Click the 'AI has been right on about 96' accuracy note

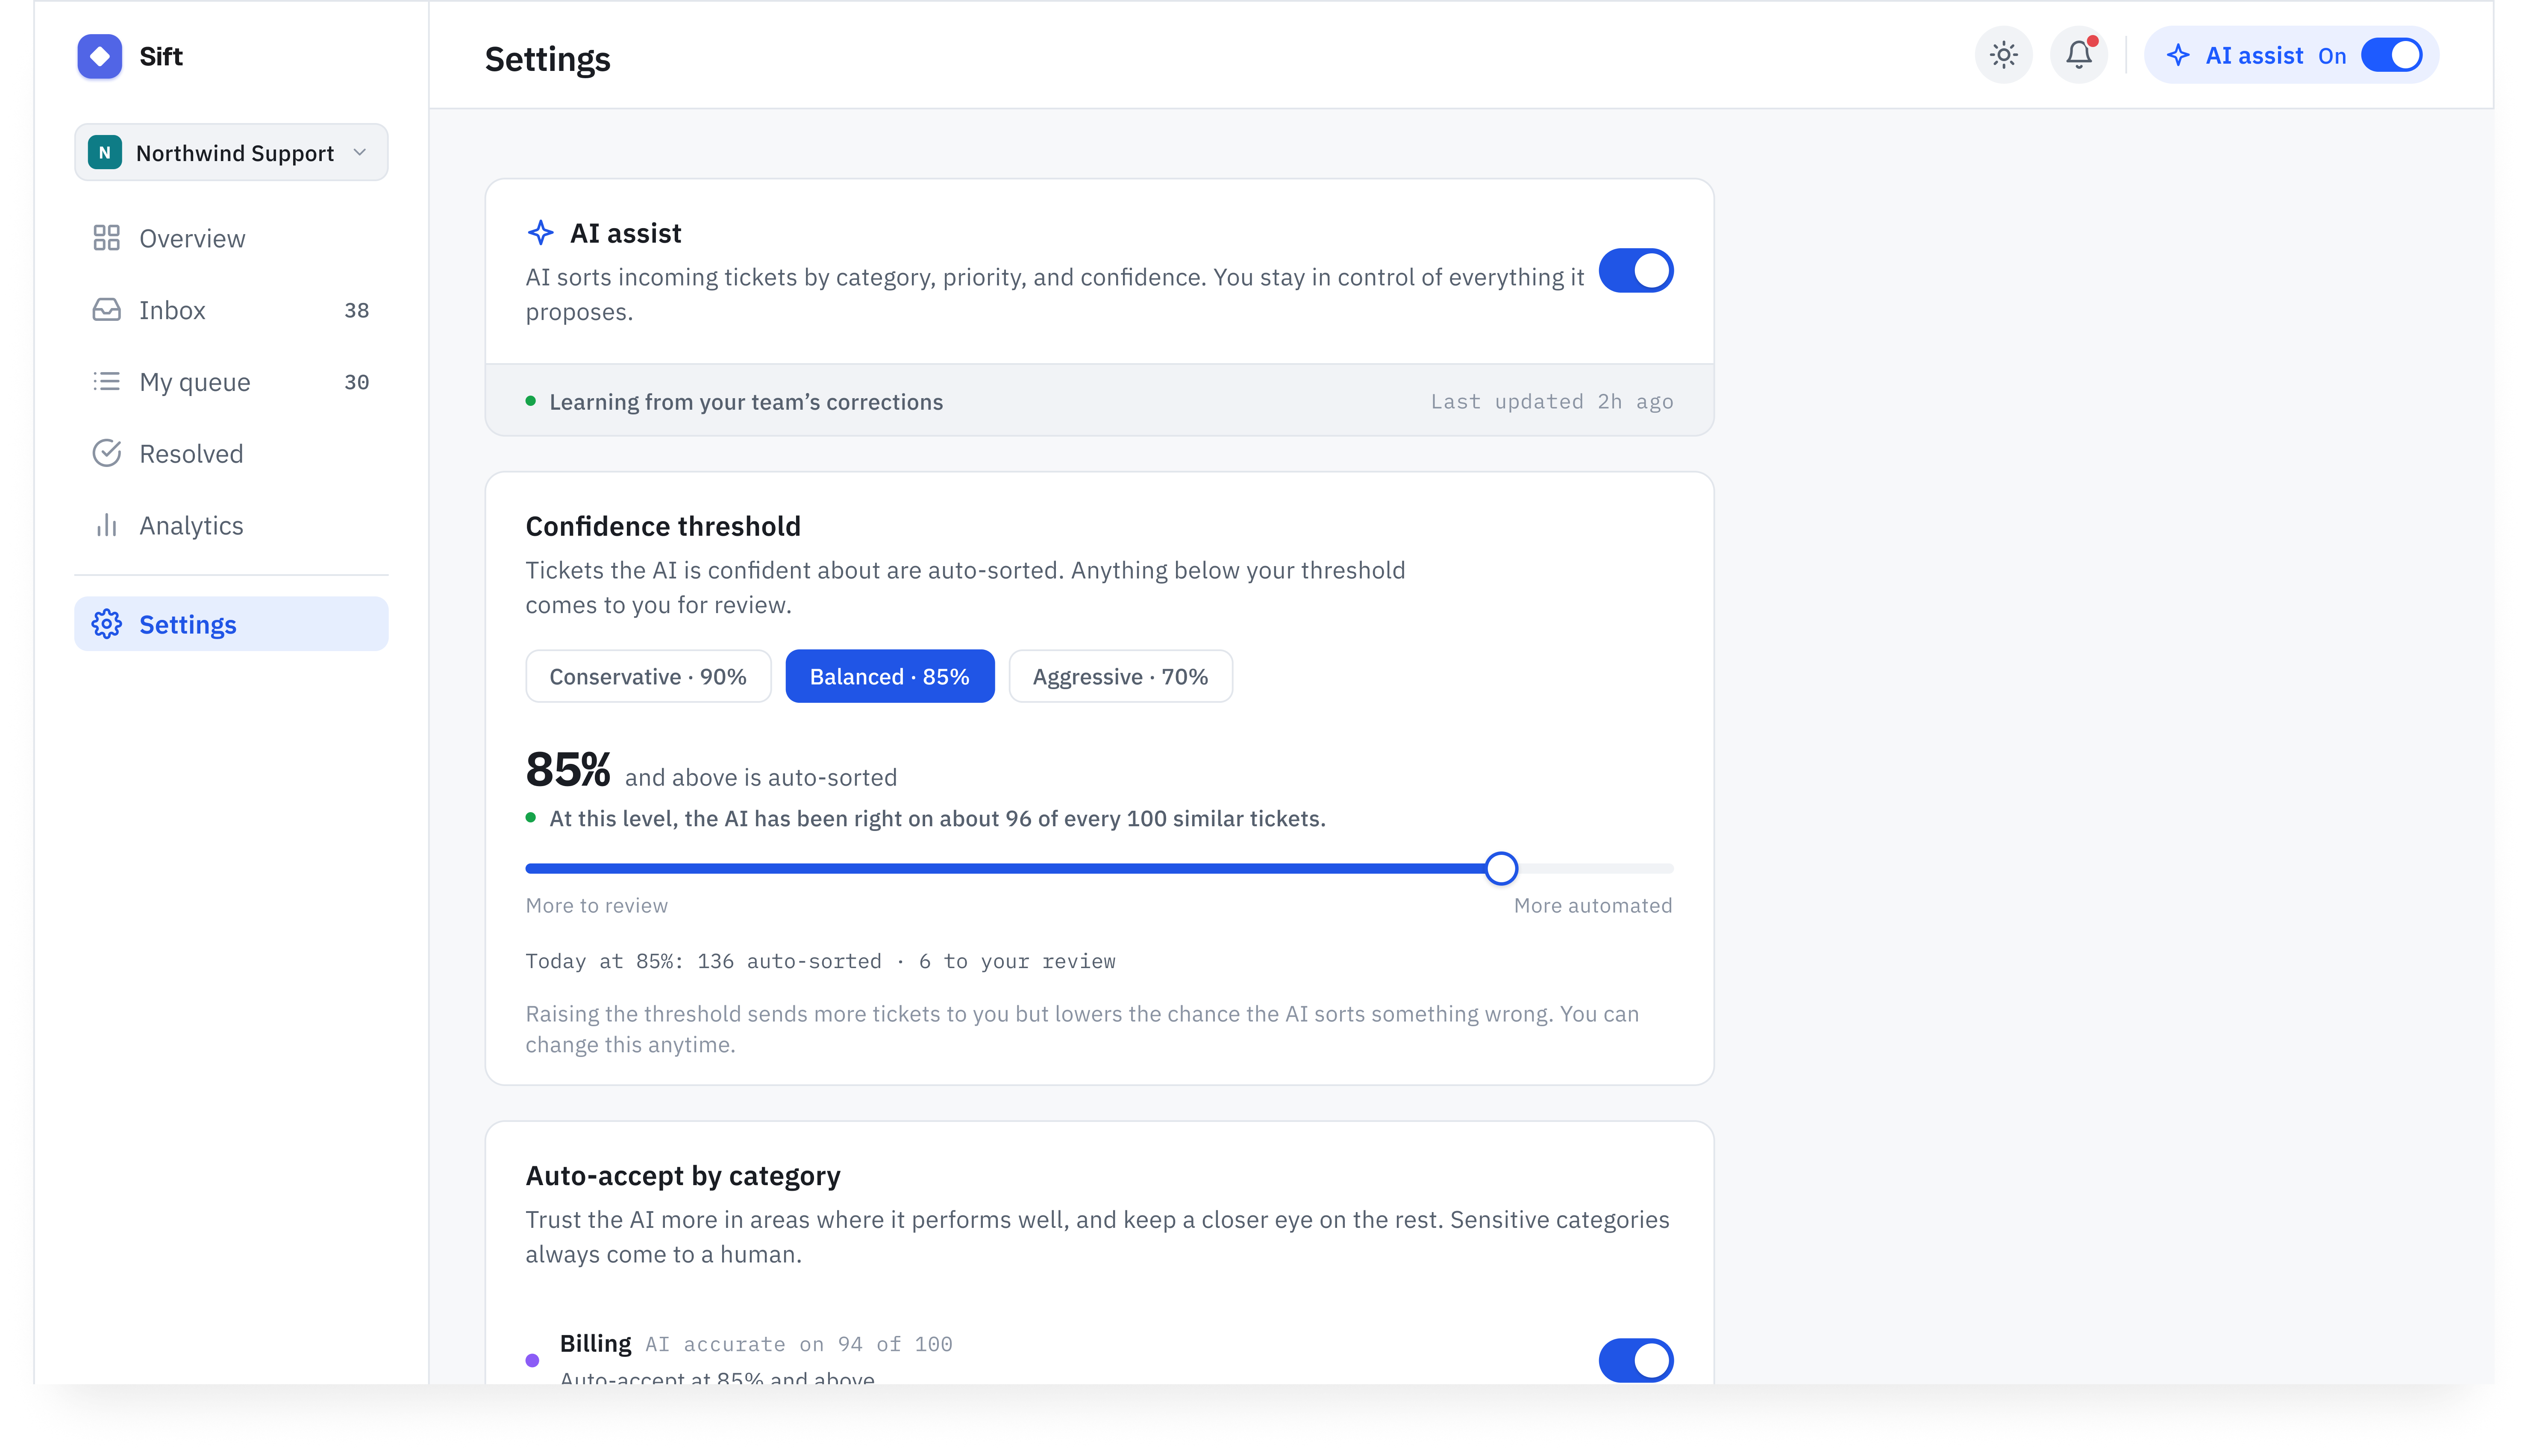tap(937, 818)
